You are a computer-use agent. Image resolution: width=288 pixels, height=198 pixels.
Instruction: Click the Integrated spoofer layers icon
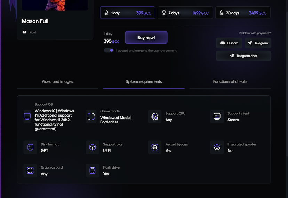click(x=217, y=147)
